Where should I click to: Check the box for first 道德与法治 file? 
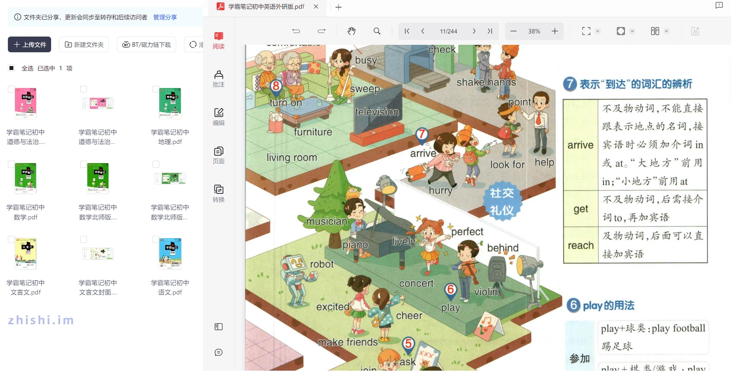point(11,89)
